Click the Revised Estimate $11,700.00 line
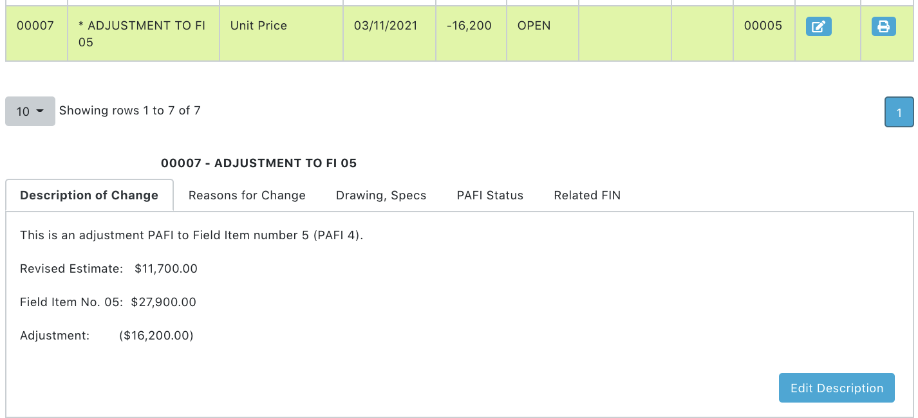Image resolution: width=918 pixels, height=418 pixels. (109, 269)
